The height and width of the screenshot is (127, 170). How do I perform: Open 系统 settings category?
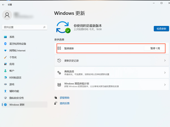[x=25, y=37]
